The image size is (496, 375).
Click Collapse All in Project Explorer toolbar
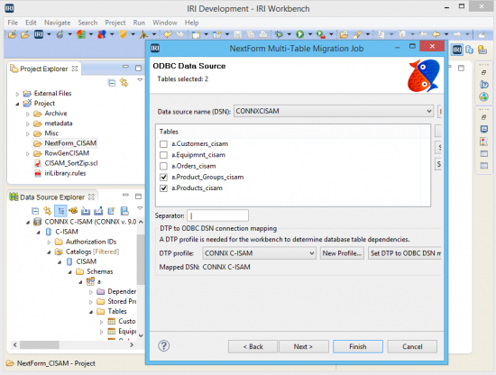coord(112,83)
